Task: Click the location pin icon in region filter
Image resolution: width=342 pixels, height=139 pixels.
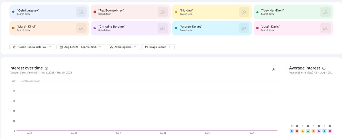Action: click(x=14, y=47)
